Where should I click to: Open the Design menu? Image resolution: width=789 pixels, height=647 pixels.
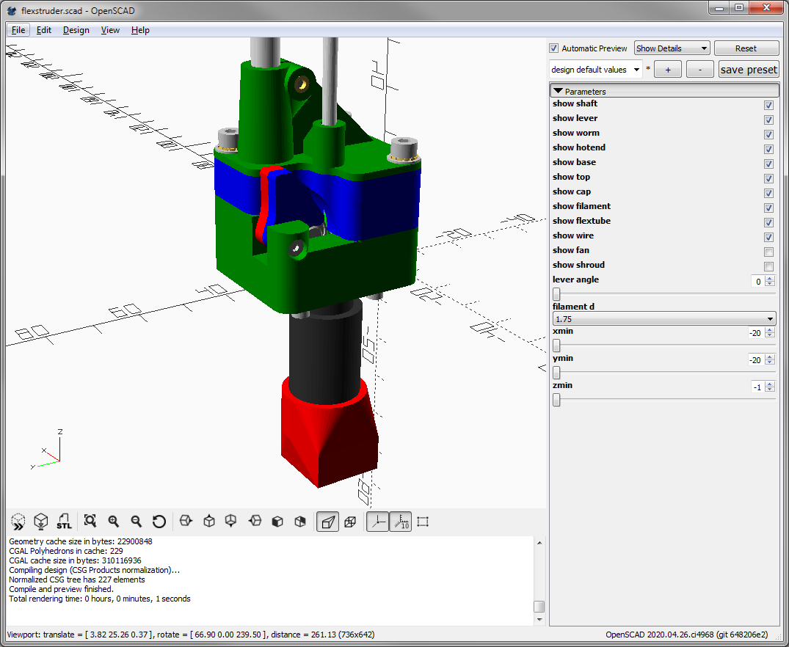point(76,30)
